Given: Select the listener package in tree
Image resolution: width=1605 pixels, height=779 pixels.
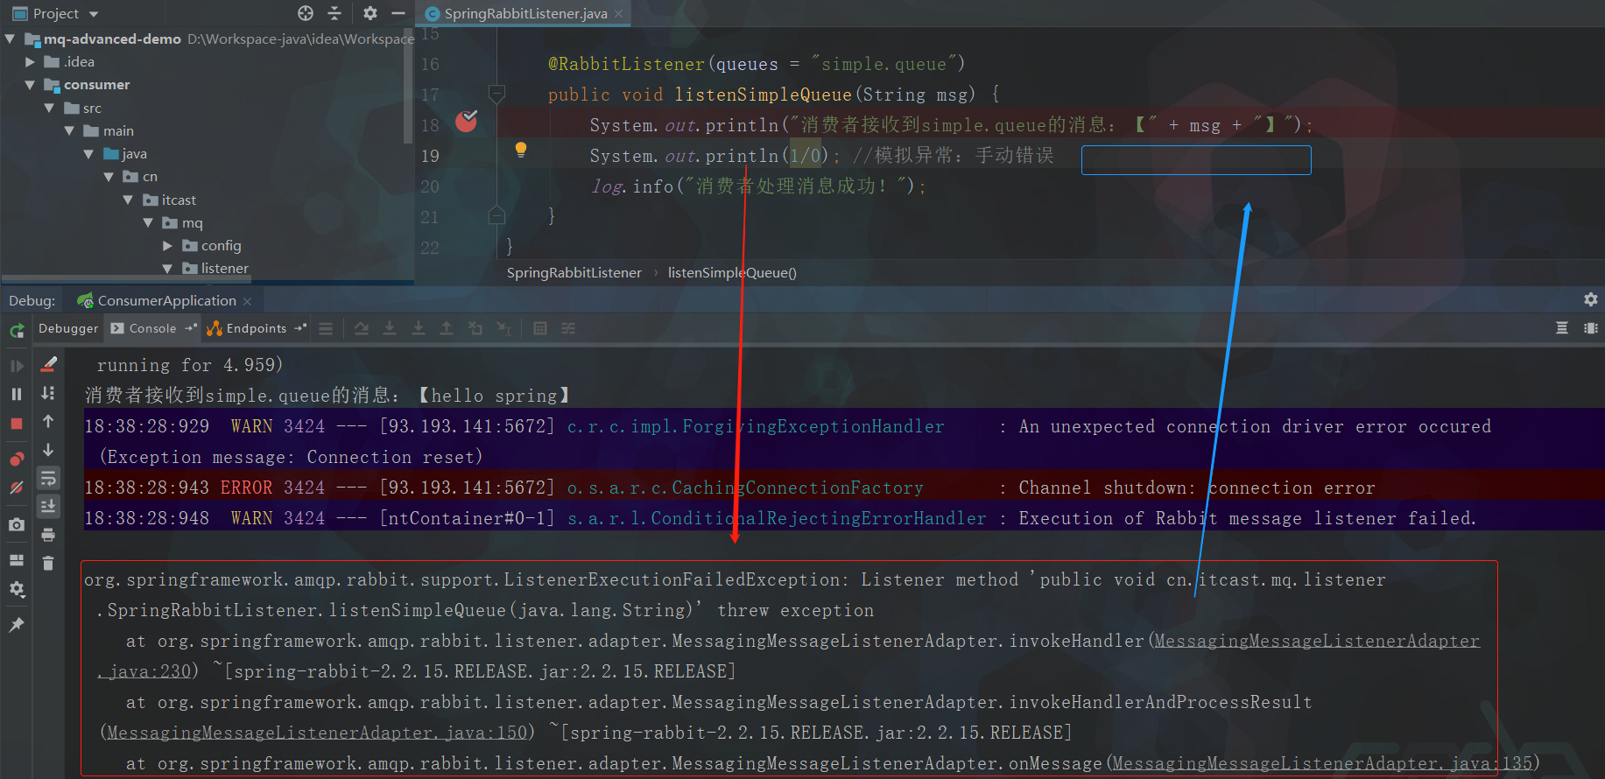Looking at the screenshot, I should coord(224,269).
